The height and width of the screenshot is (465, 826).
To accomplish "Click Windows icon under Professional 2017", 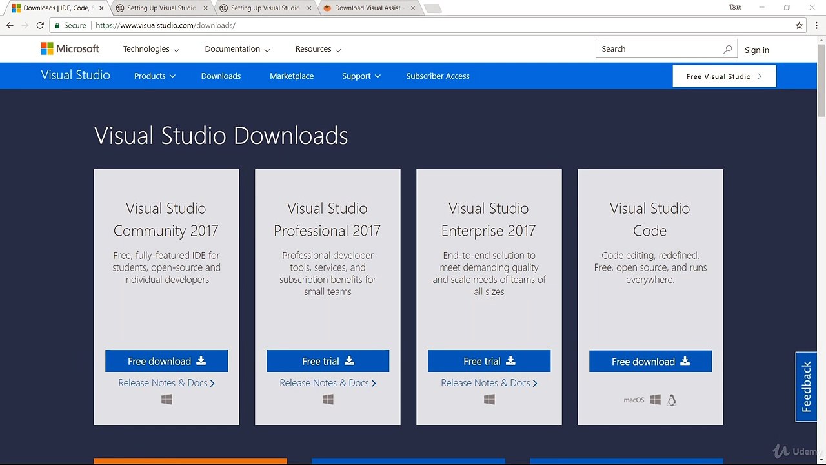I will 328,400.
